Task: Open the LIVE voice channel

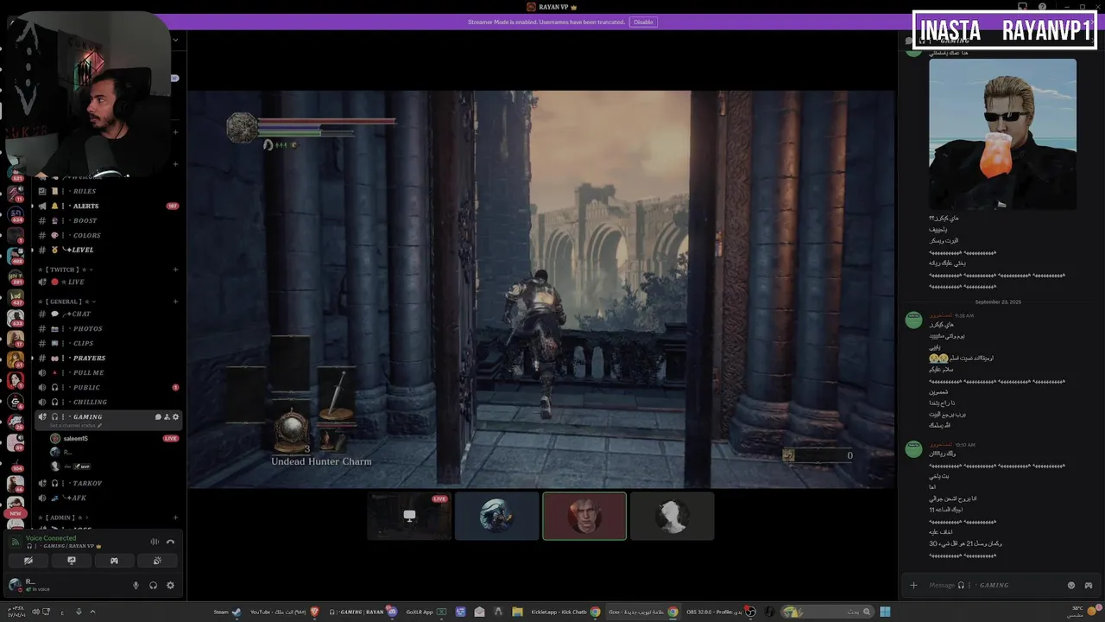Action: click(108, 282)
